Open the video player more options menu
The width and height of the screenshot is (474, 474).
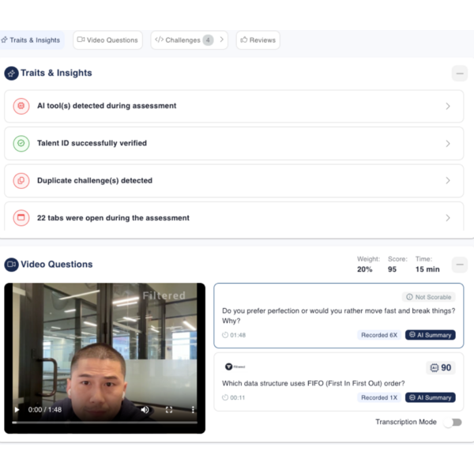193,410
